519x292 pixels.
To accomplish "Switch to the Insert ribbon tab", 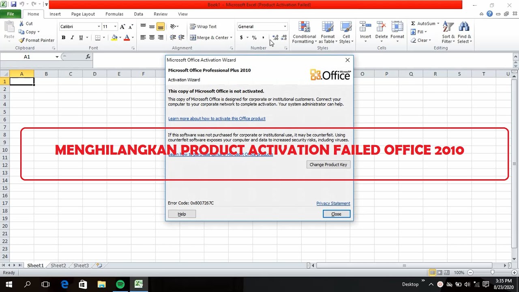I will [x=55, y=14].
